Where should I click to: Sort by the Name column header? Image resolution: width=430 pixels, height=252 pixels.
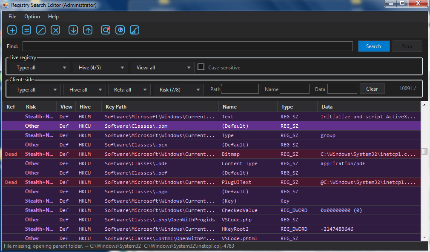pyautogui.click(x=248, y=107)
